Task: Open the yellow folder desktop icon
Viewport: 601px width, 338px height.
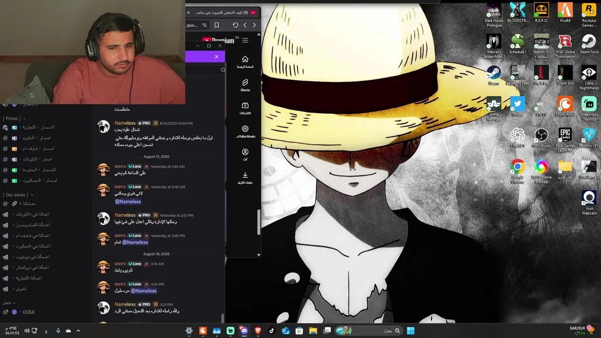Action: tap(565, 169)
